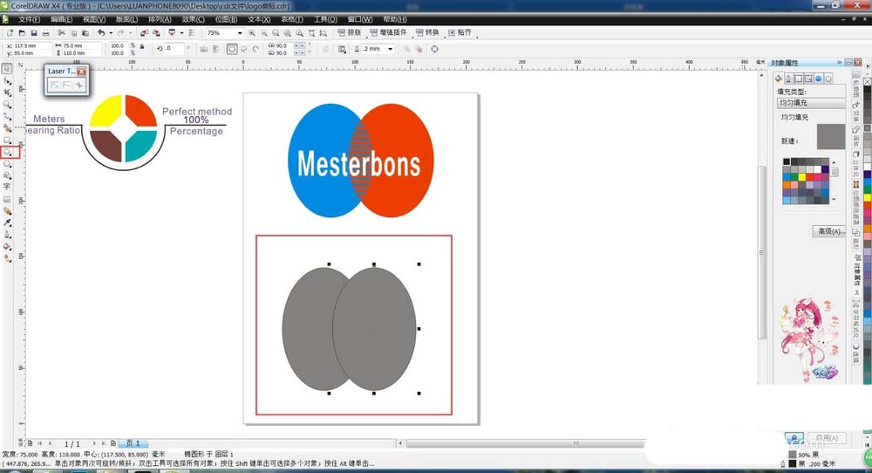The width and height of the screenshot is (872, 473).
Task: Switch to the 页 1 page tab
Action: click(133, 443)
